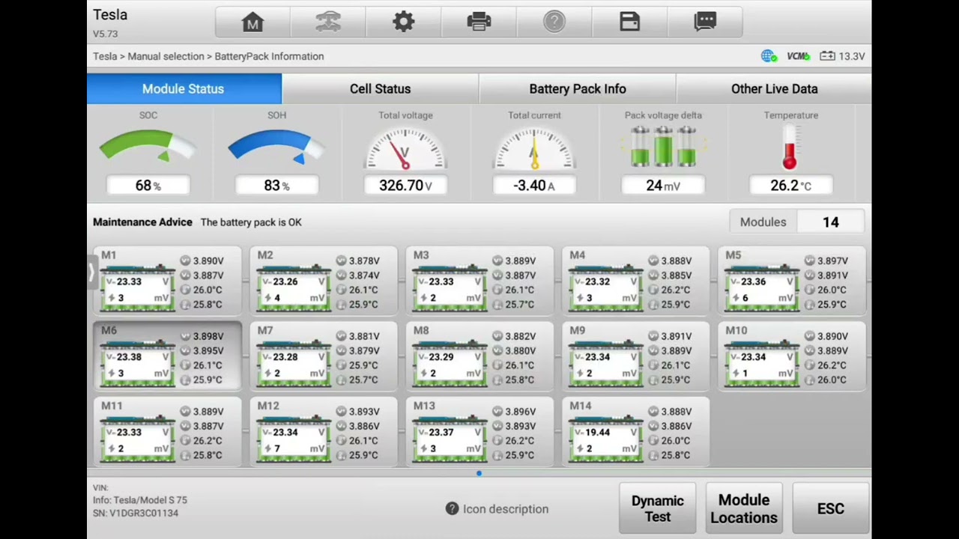Click the SN: V1DGR3C01134 text
959x539 pixels.
click(x=136, y=514)
